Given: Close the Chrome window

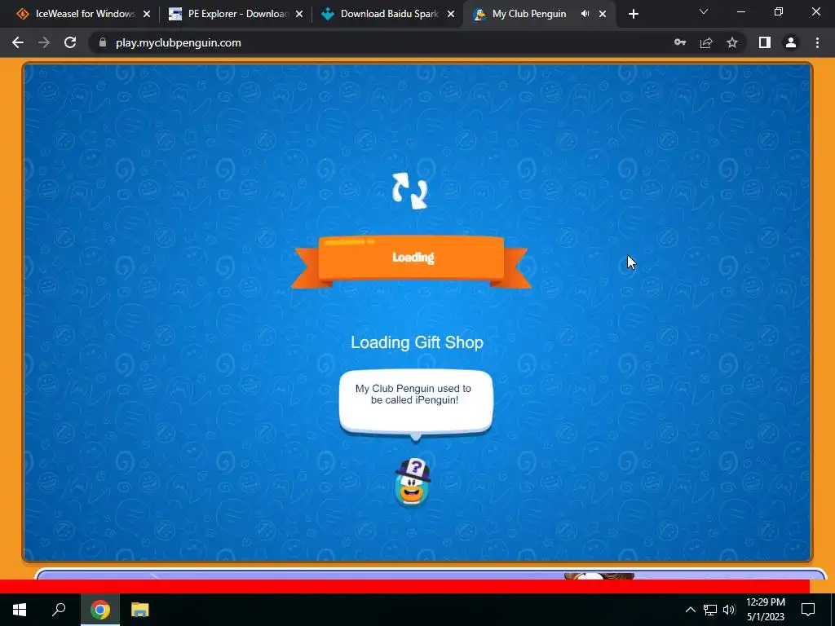Looking at the screenshot, I should coord(815,11).
